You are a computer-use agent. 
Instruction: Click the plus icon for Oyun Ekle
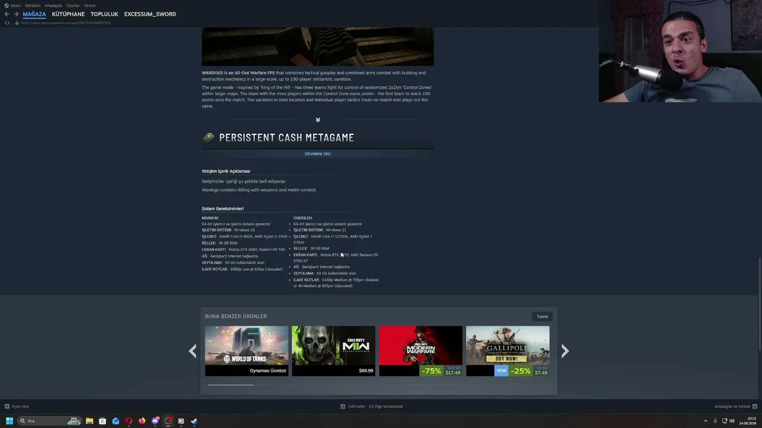(7, 407)
